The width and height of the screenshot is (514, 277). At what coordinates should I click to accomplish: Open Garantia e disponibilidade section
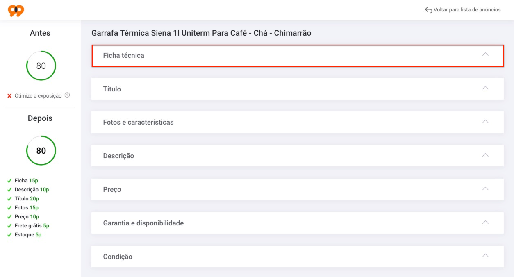(x=298, y=223)
